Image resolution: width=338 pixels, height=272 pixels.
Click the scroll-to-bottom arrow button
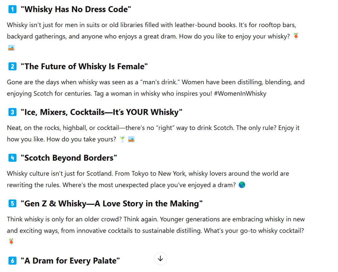pos(160,259)
